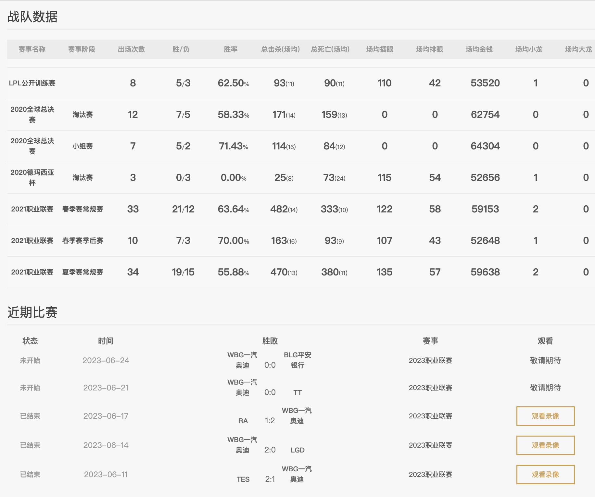Click the TES team name

[243, 479]
